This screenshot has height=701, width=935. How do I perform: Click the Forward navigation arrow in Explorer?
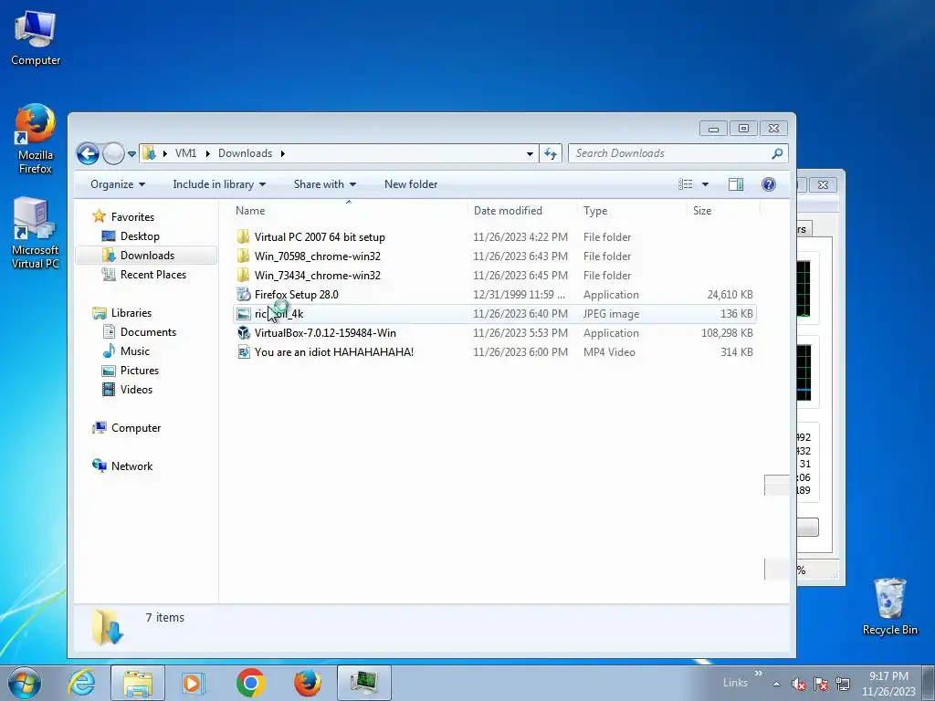coord(113,153)
